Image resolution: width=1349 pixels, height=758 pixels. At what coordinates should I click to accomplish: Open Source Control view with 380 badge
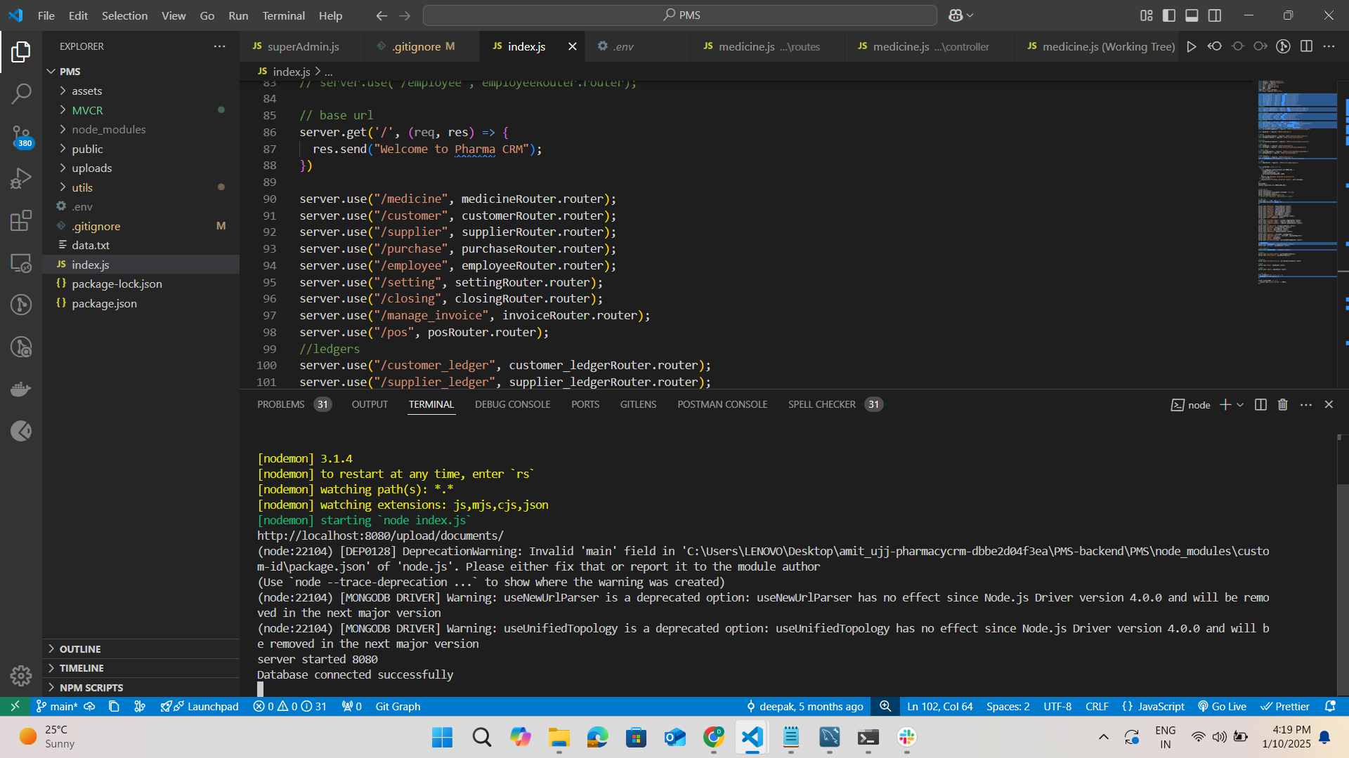pyautogui.click(x=21, y=135)
